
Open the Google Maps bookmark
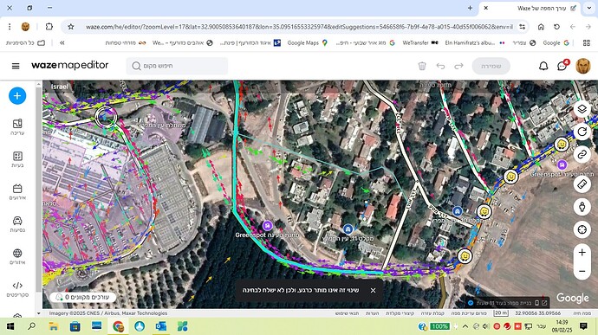pyautogui.click(x=307, y=42)
